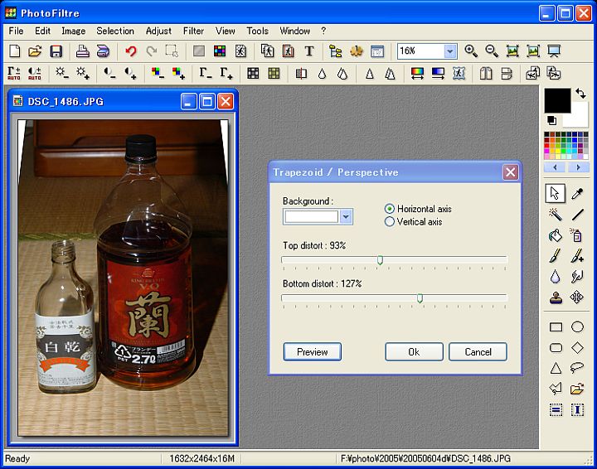
Task: Choose the Lasso selection shape
Action: tap(577, 368)
